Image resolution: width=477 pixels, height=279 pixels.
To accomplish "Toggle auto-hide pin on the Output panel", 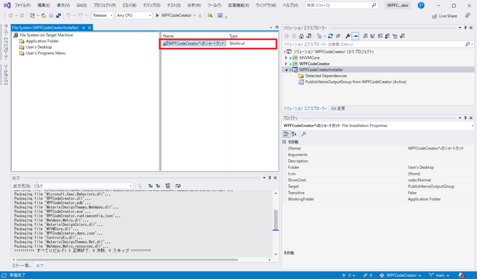I will tap(270, 178).
